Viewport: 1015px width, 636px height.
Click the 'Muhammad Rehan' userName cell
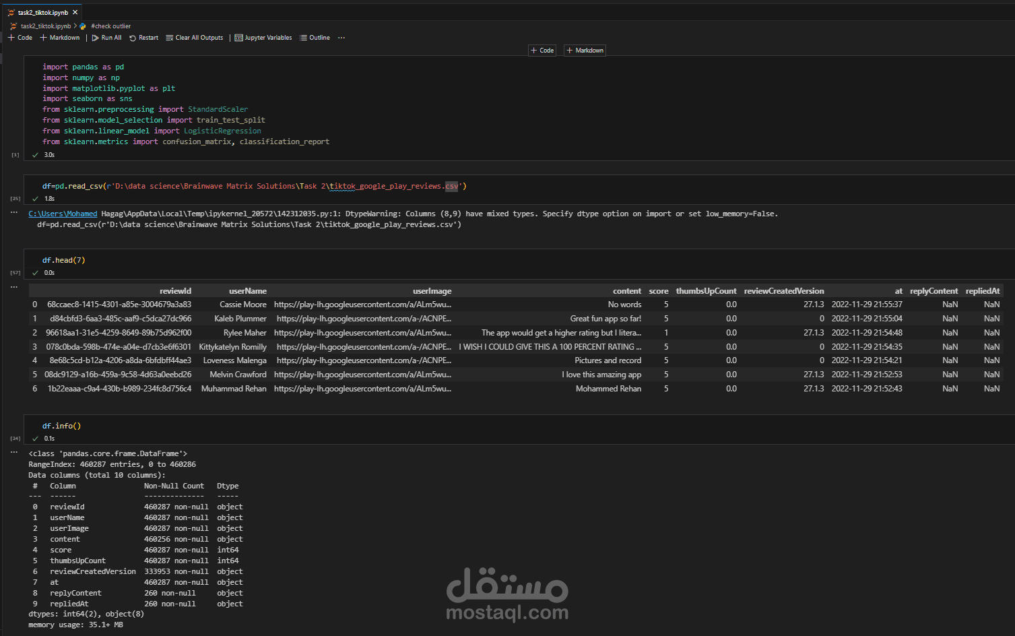[x=234, y=389]
